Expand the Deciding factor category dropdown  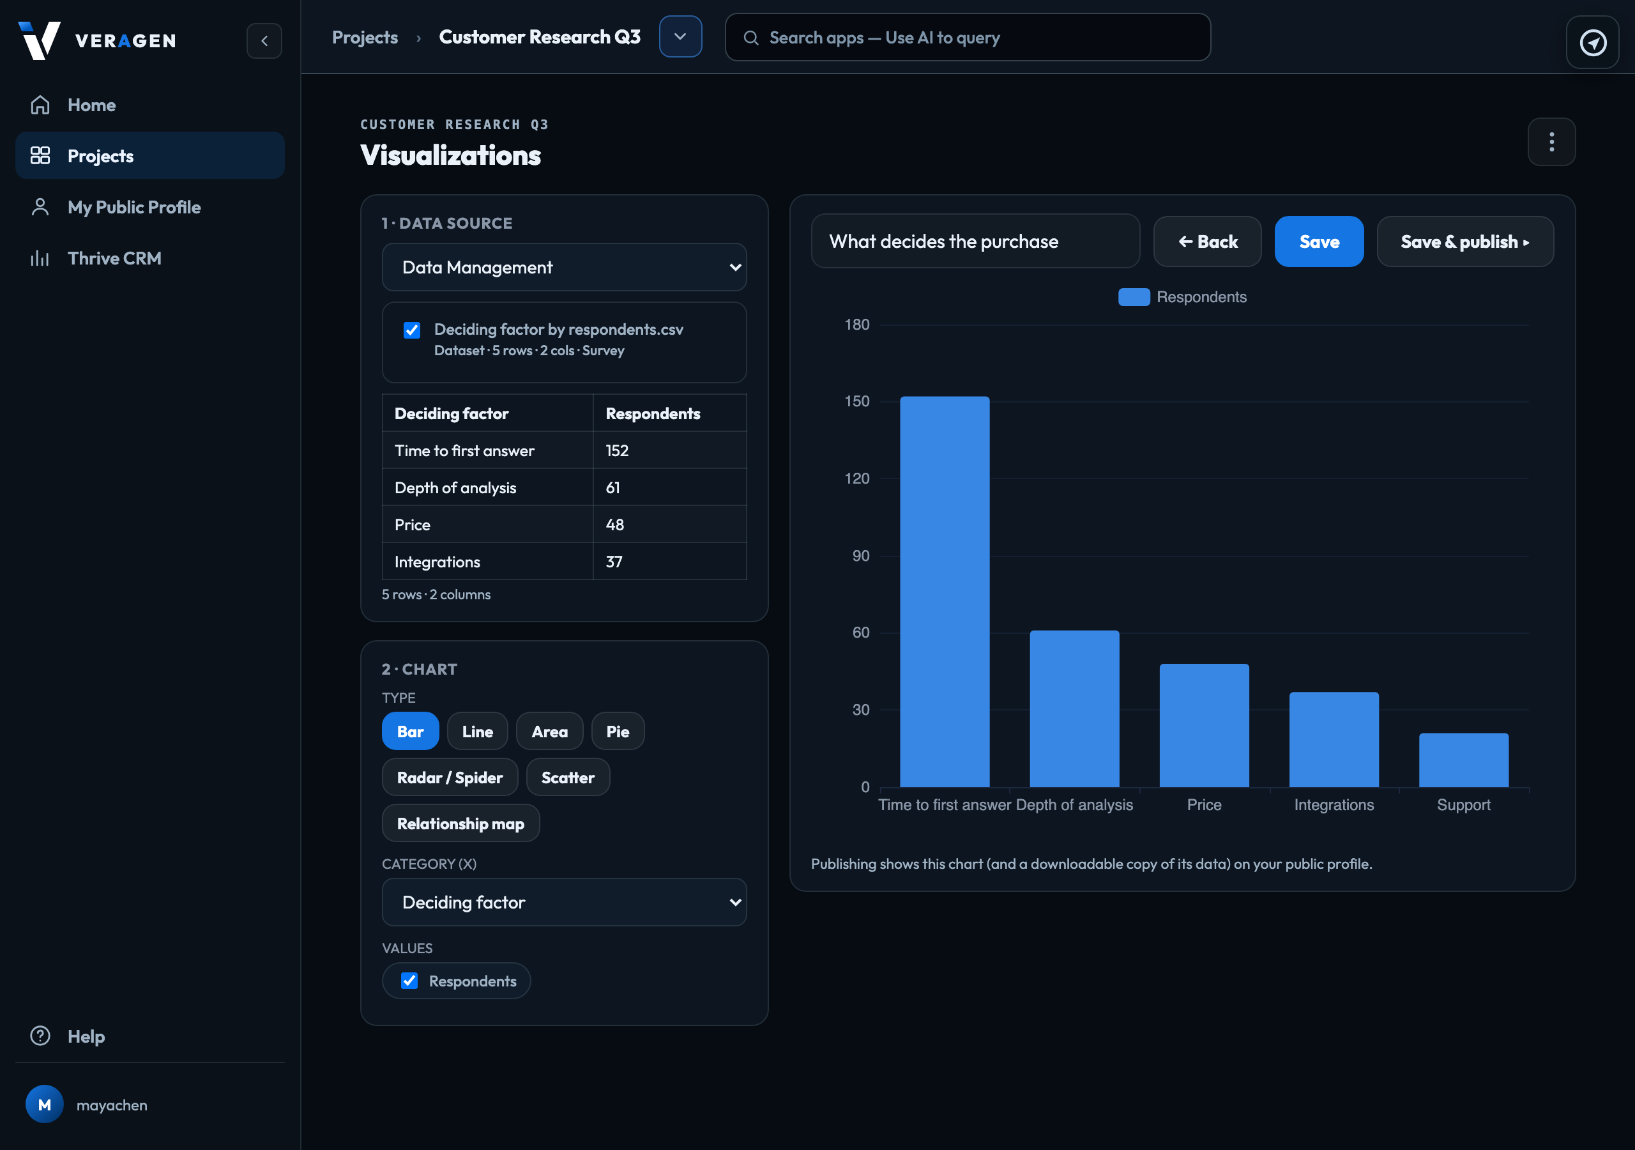pos(564,902)
